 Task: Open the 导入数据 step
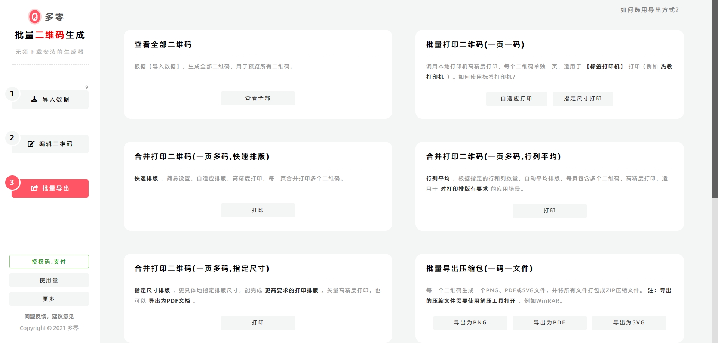point(50,99)
